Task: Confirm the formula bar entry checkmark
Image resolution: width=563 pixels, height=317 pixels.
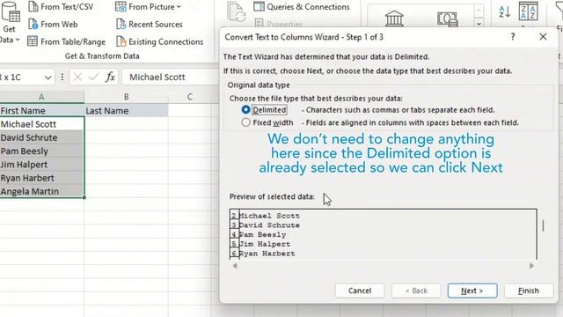Action: click(x=93, y=77)
